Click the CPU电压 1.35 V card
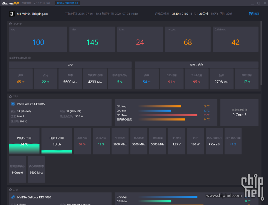The width and height of the screenshot is (268, 205). 177,141
